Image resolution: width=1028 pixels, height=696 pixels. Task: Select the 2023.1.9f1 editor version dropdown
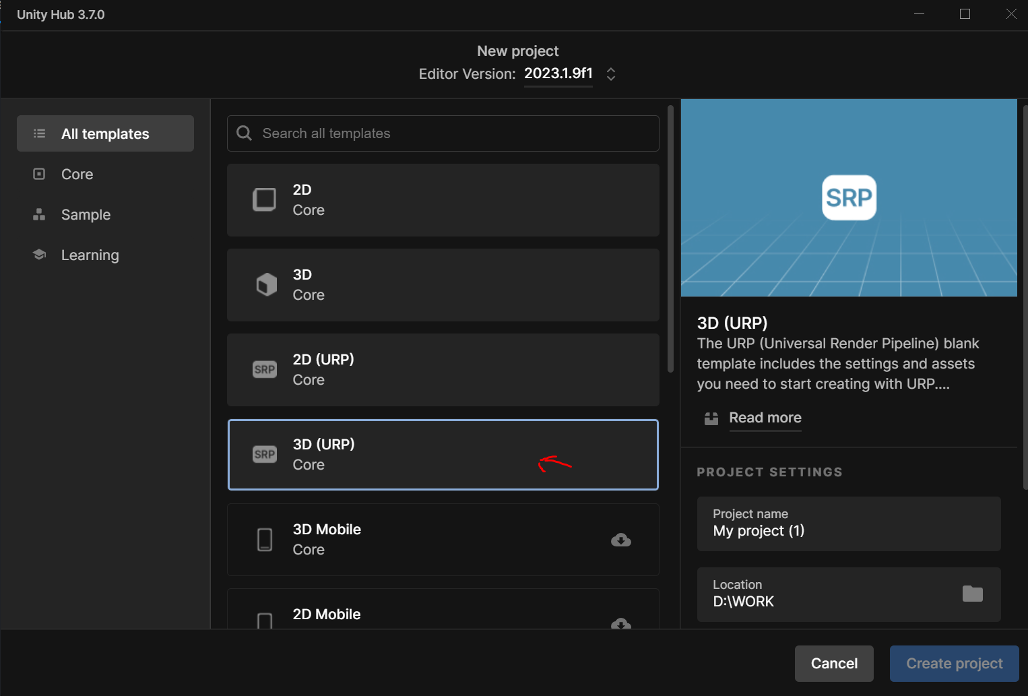[558, 73]
